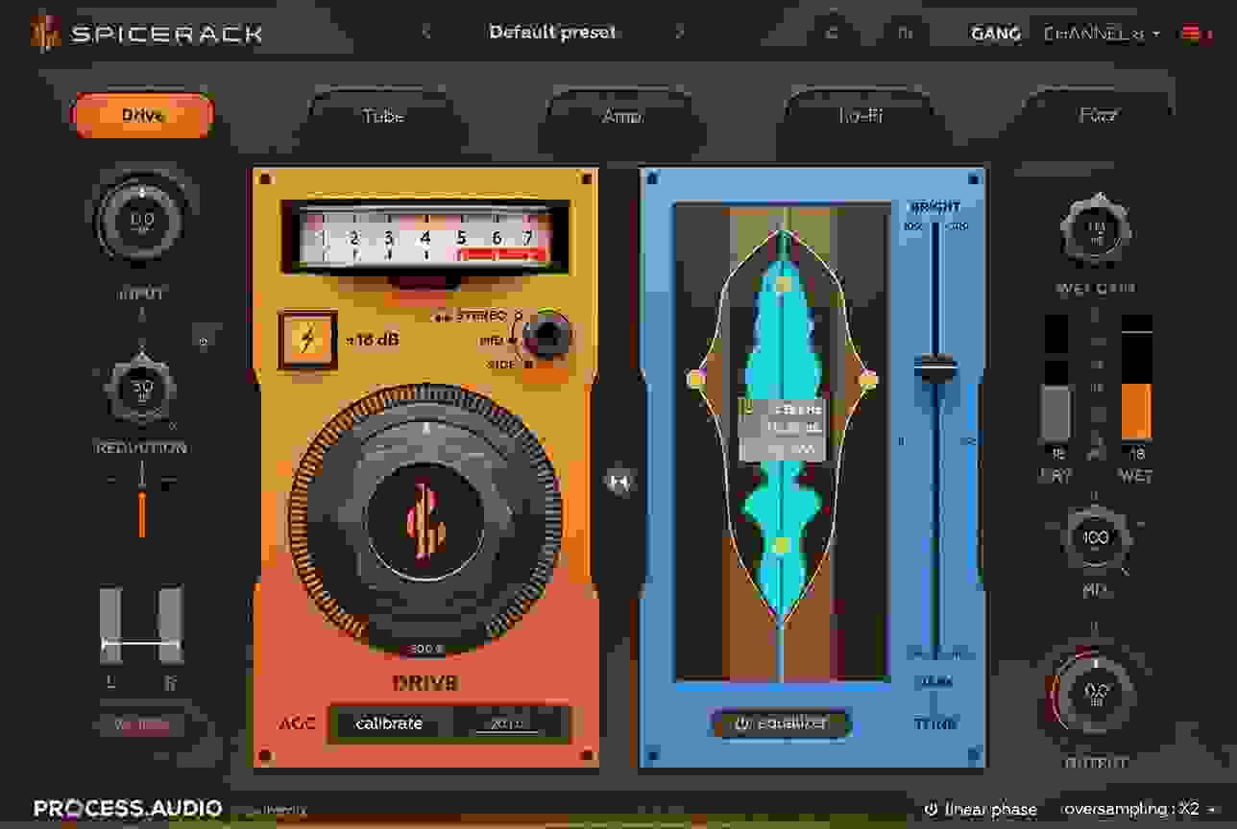
Task: Toggle GANG mode in the header
Action: [x=994, y=33]
